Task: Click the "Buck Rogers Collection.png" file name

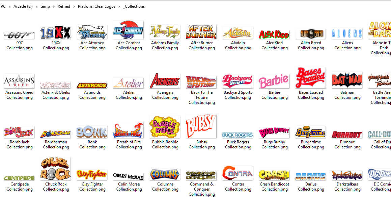Action: (x=238, y=144)
